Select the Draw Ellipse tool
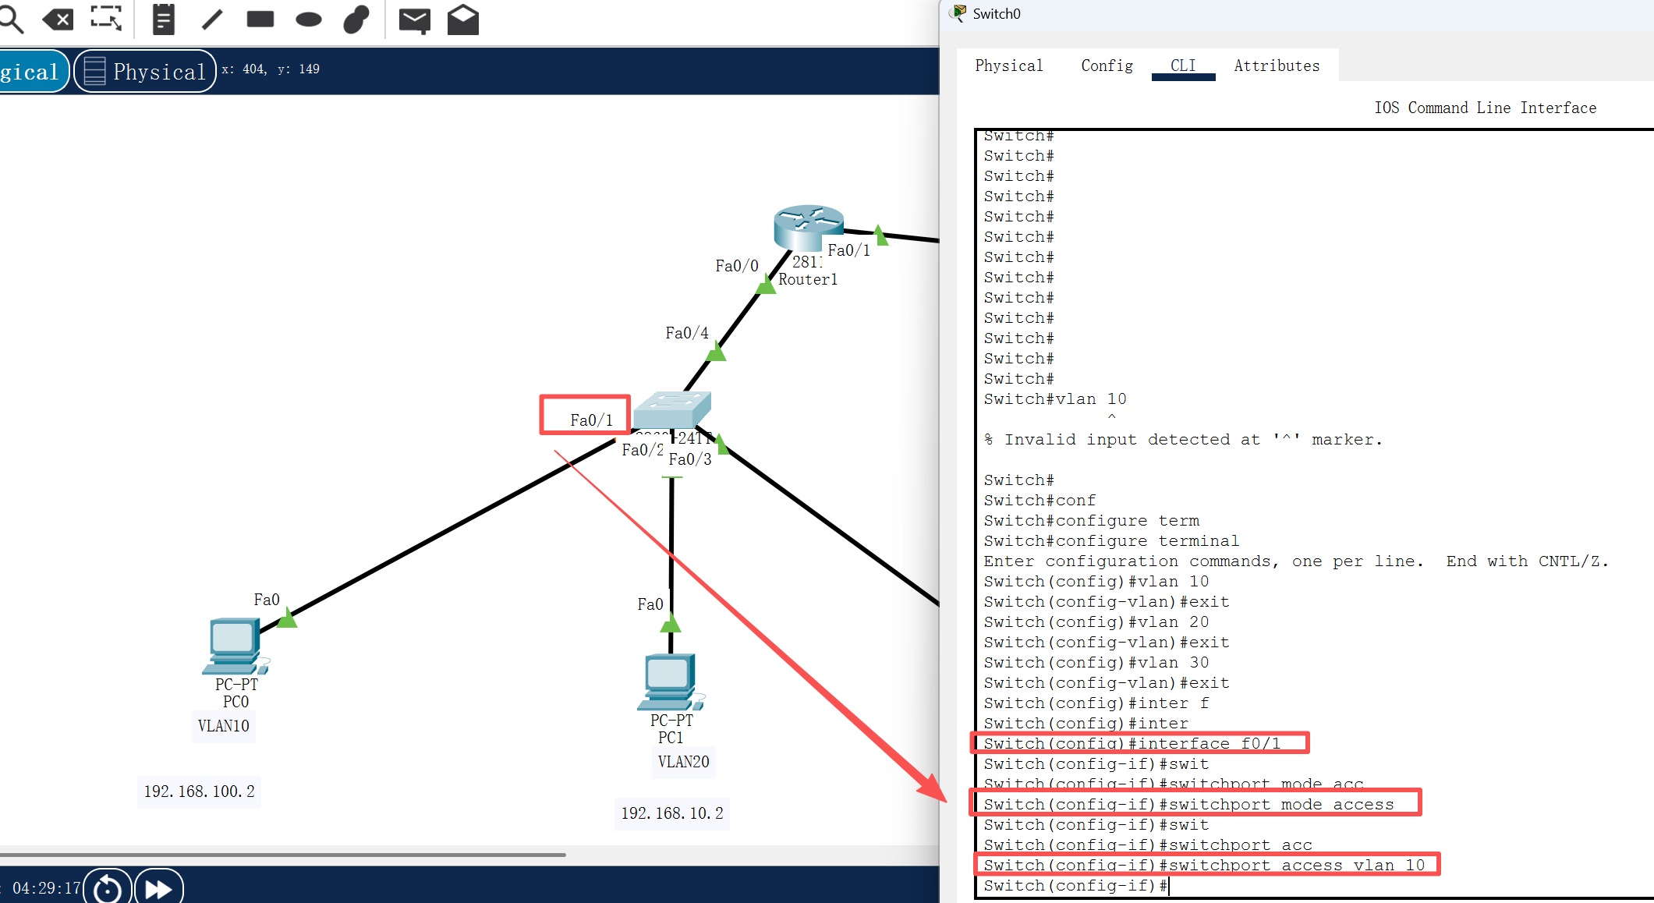The height and width of the screenshot is (903, 1654). pyautogui.click(x=309, y=19)
